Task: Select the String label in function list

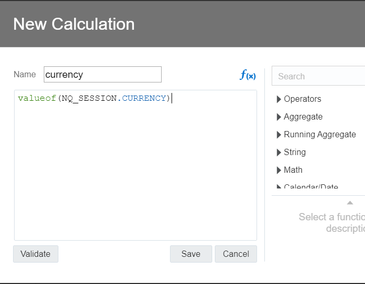Action: [295, 152]
